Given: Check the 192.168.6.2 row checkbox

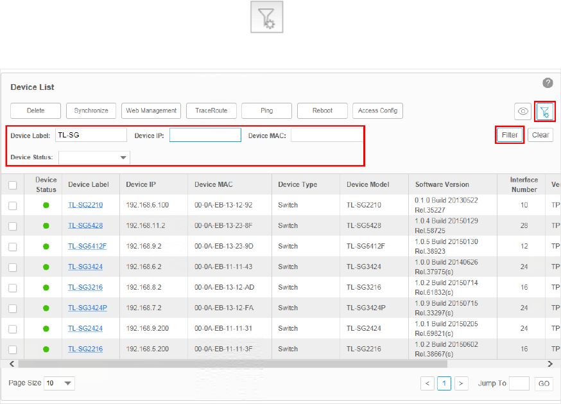Looking at the screenshot, I should (13, 268).
